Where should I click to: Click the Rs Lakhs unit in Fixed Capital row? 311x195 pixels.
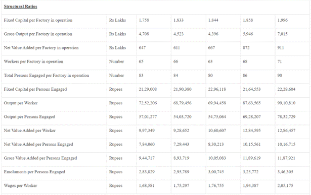(x=117, y=20)
